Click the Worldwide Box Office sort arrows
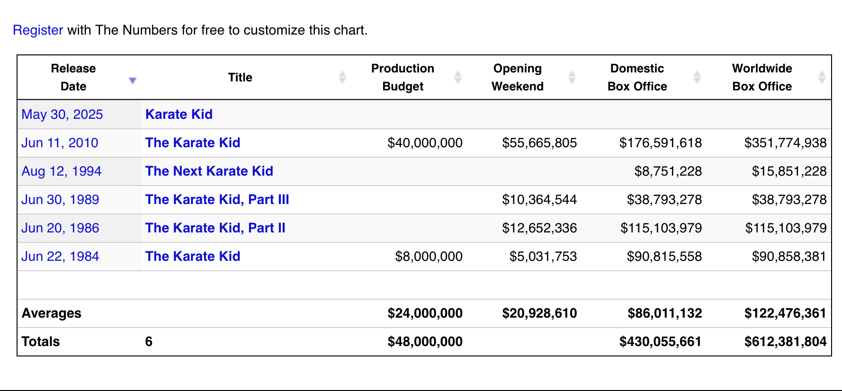The height and width of the screenshot is (391, 842). tap(822, 77)
